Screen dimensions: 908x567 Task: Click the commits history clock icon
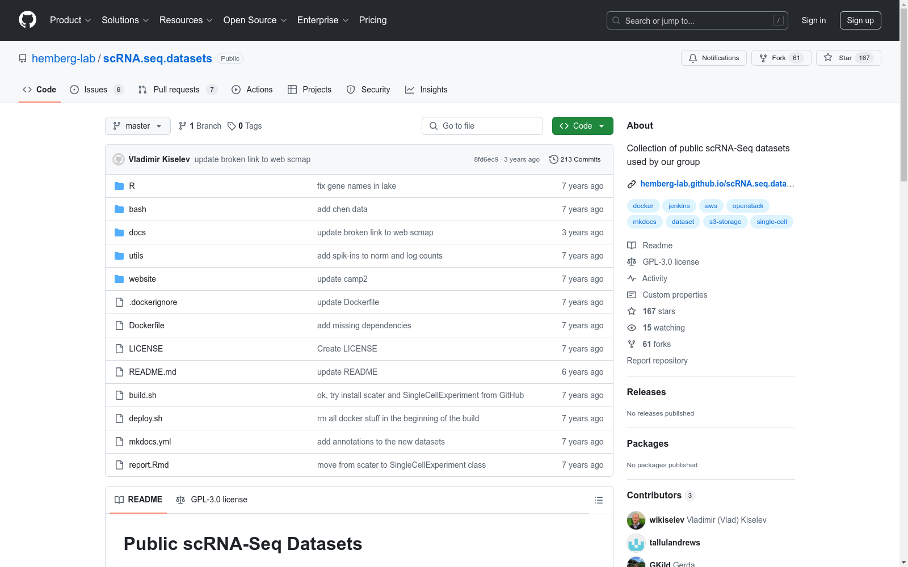click(554, 159)
